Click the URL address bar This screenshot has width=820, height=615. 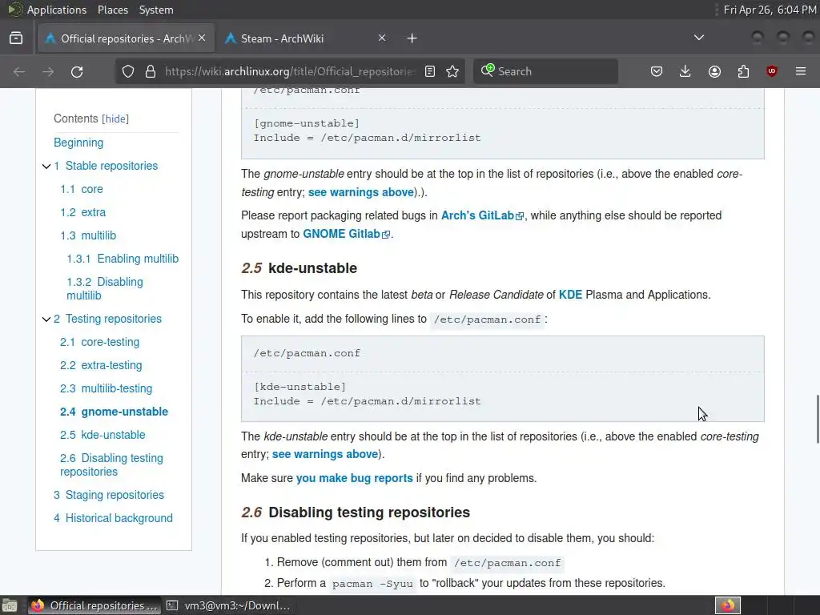pos(290,71)
